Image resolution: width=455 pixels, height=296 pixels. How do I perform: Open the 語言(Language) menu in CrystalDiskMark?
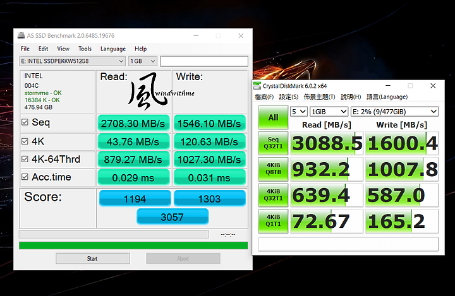pos(387,97)
